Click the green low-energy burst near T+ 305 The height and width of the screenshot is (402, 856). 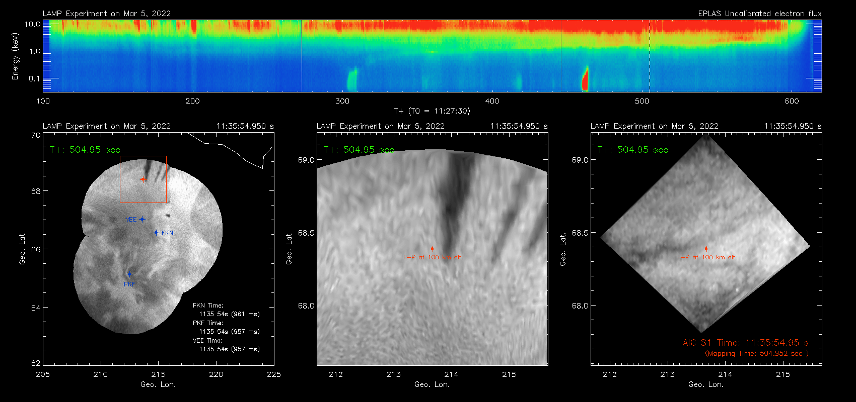pos(351,80)
